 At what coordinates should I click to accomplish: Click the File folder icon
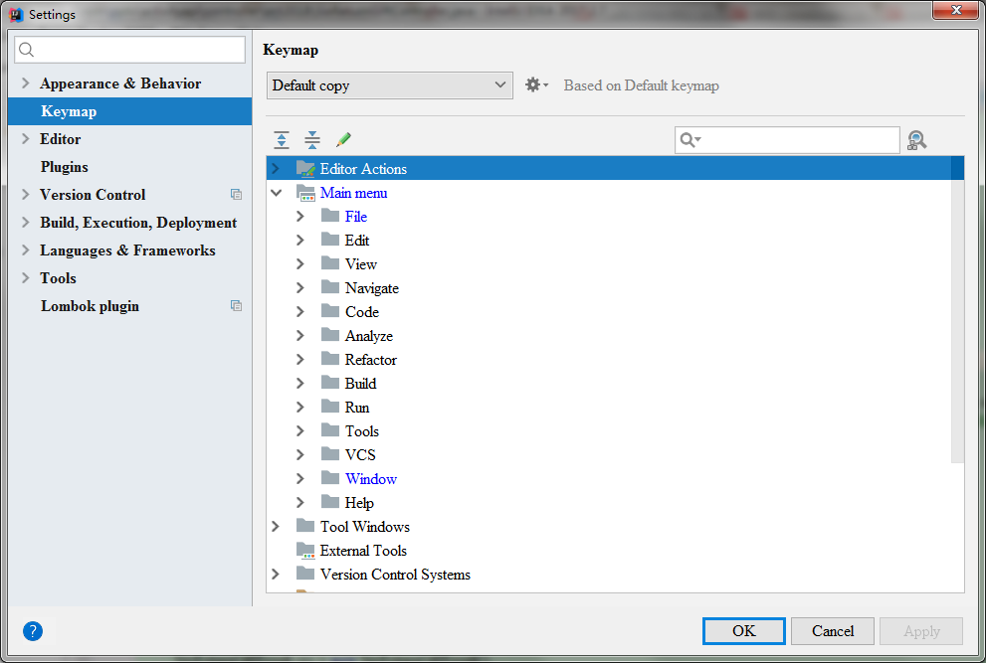pos(330,216)
